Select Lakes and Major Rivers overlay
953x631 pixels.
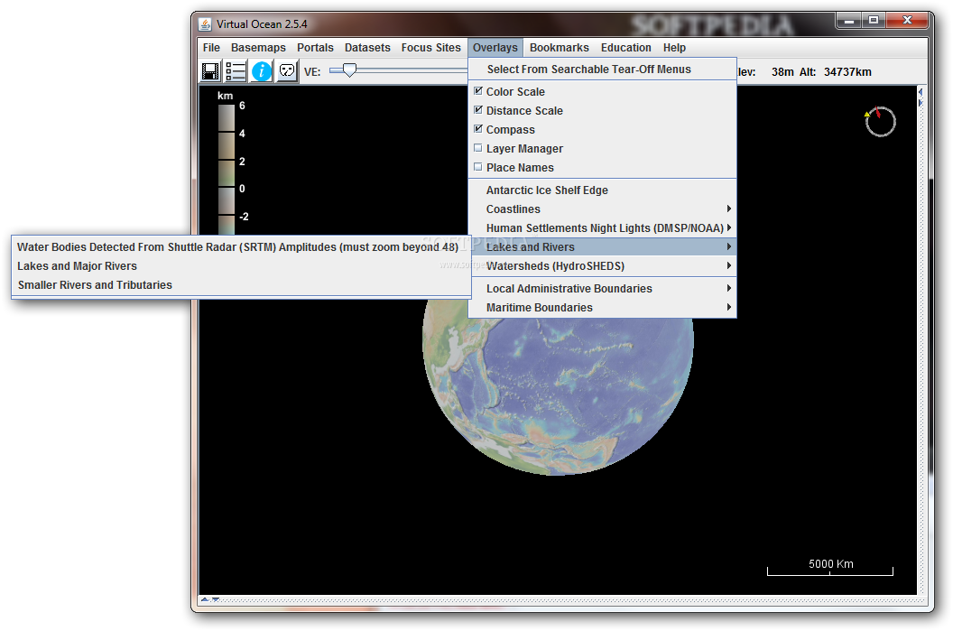click(241, 265)
